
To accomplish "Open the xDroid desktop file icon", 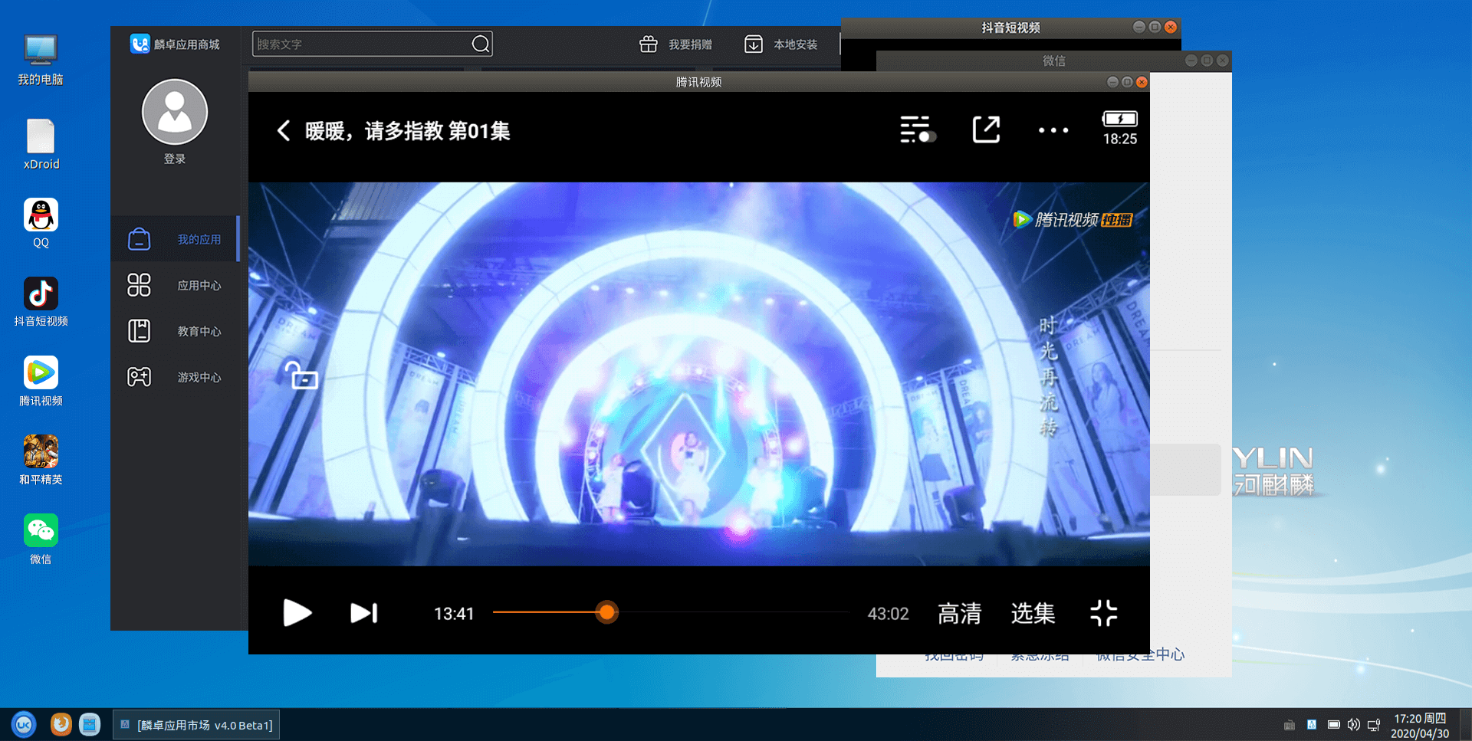I will tap(41, 144).
